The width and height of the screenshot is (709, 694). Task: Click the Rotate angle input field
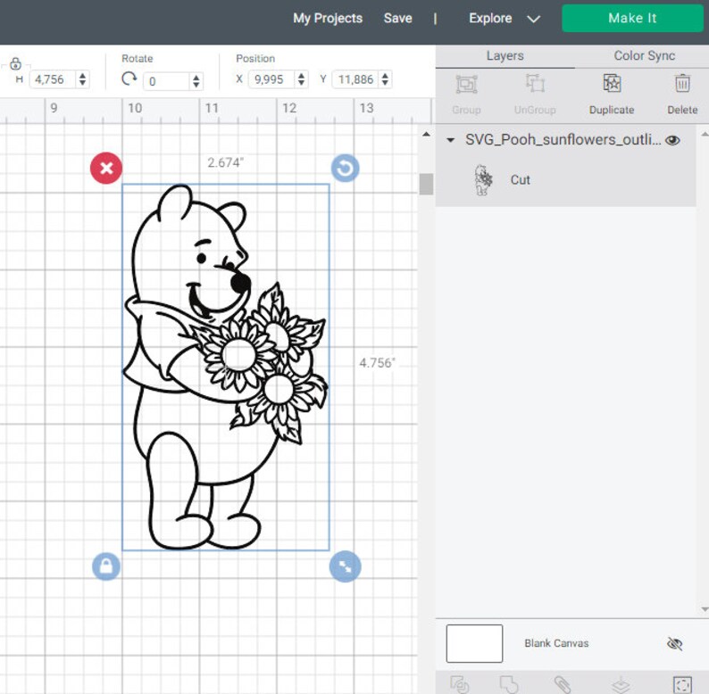coord(167,81)
